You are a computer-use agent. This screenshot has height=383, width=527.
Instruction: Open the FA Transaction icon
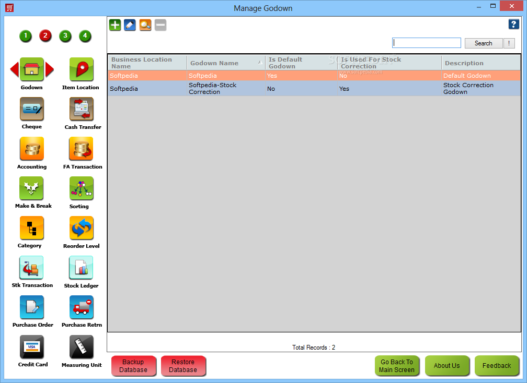[x=82, y=149]
